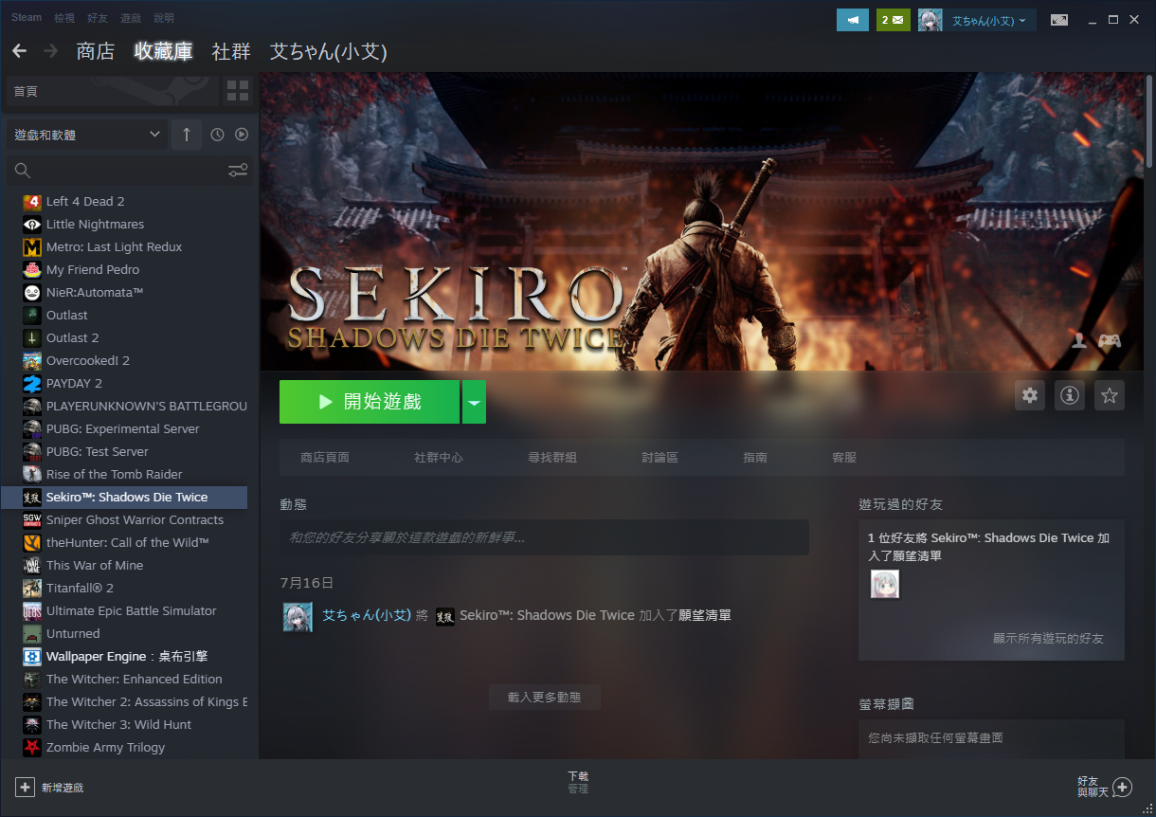Click the library search field
The width and height of the screenshot is (1156, 817).
click(128, 171)
